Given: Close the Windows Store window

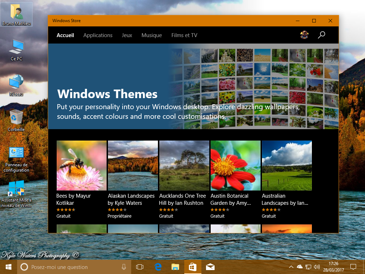Looking at the screenshot, I should coord(330,21).
